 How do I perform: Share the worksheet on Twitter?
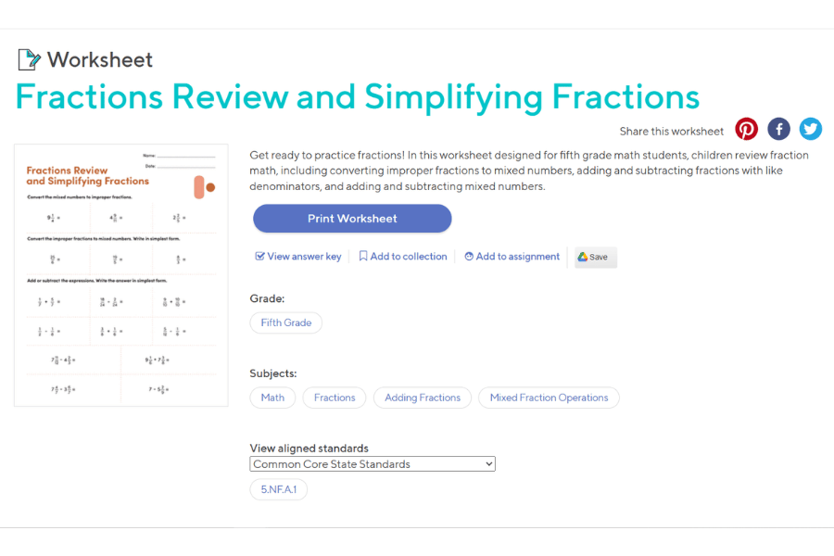click(811, 129)
